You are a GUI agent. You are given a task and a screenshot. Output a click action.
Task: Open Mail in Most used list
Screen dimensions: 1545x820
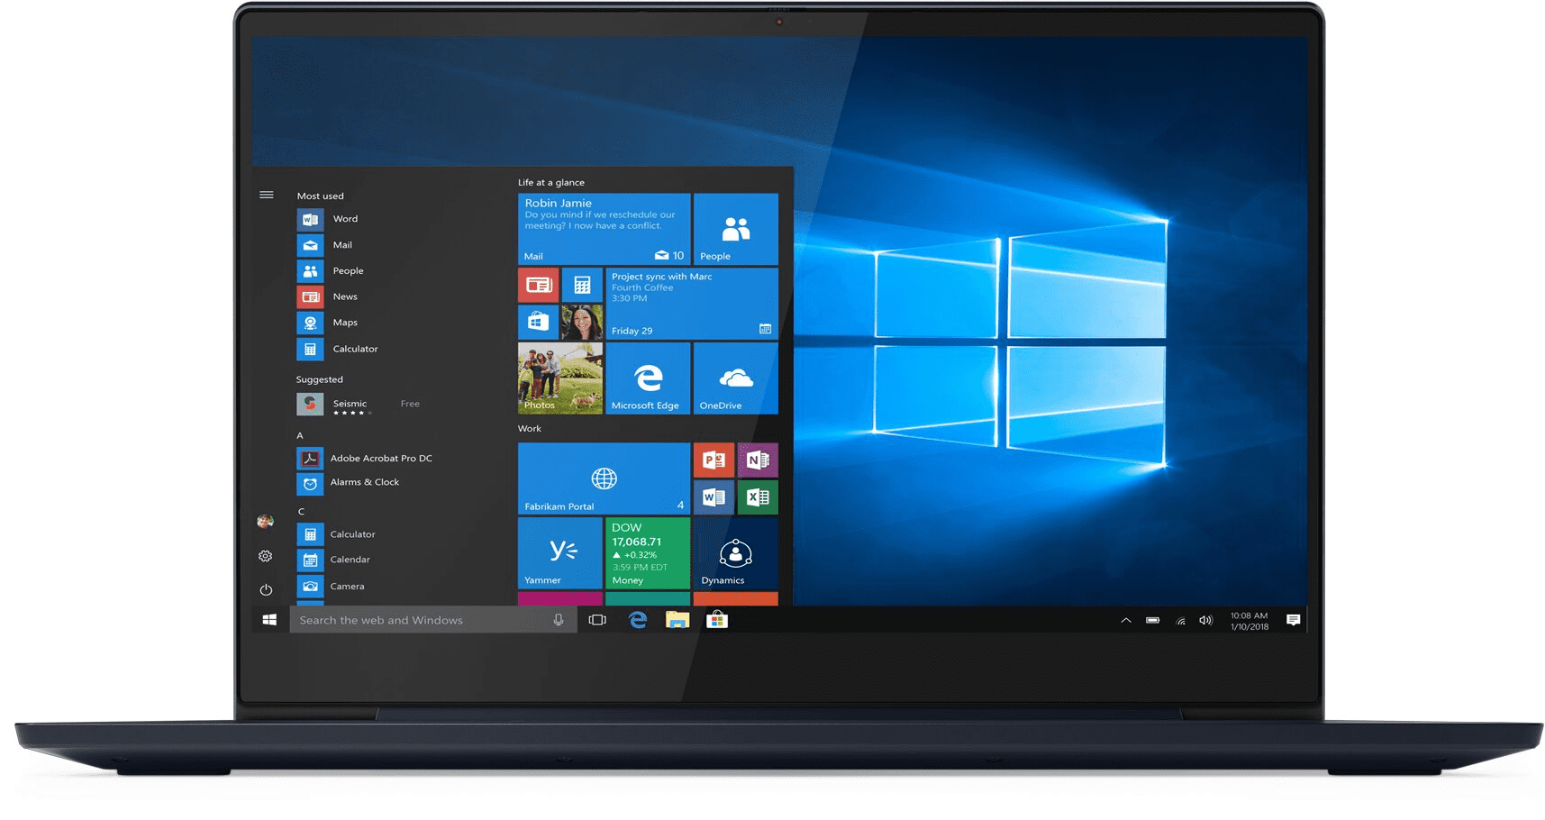tap(325, 245)
